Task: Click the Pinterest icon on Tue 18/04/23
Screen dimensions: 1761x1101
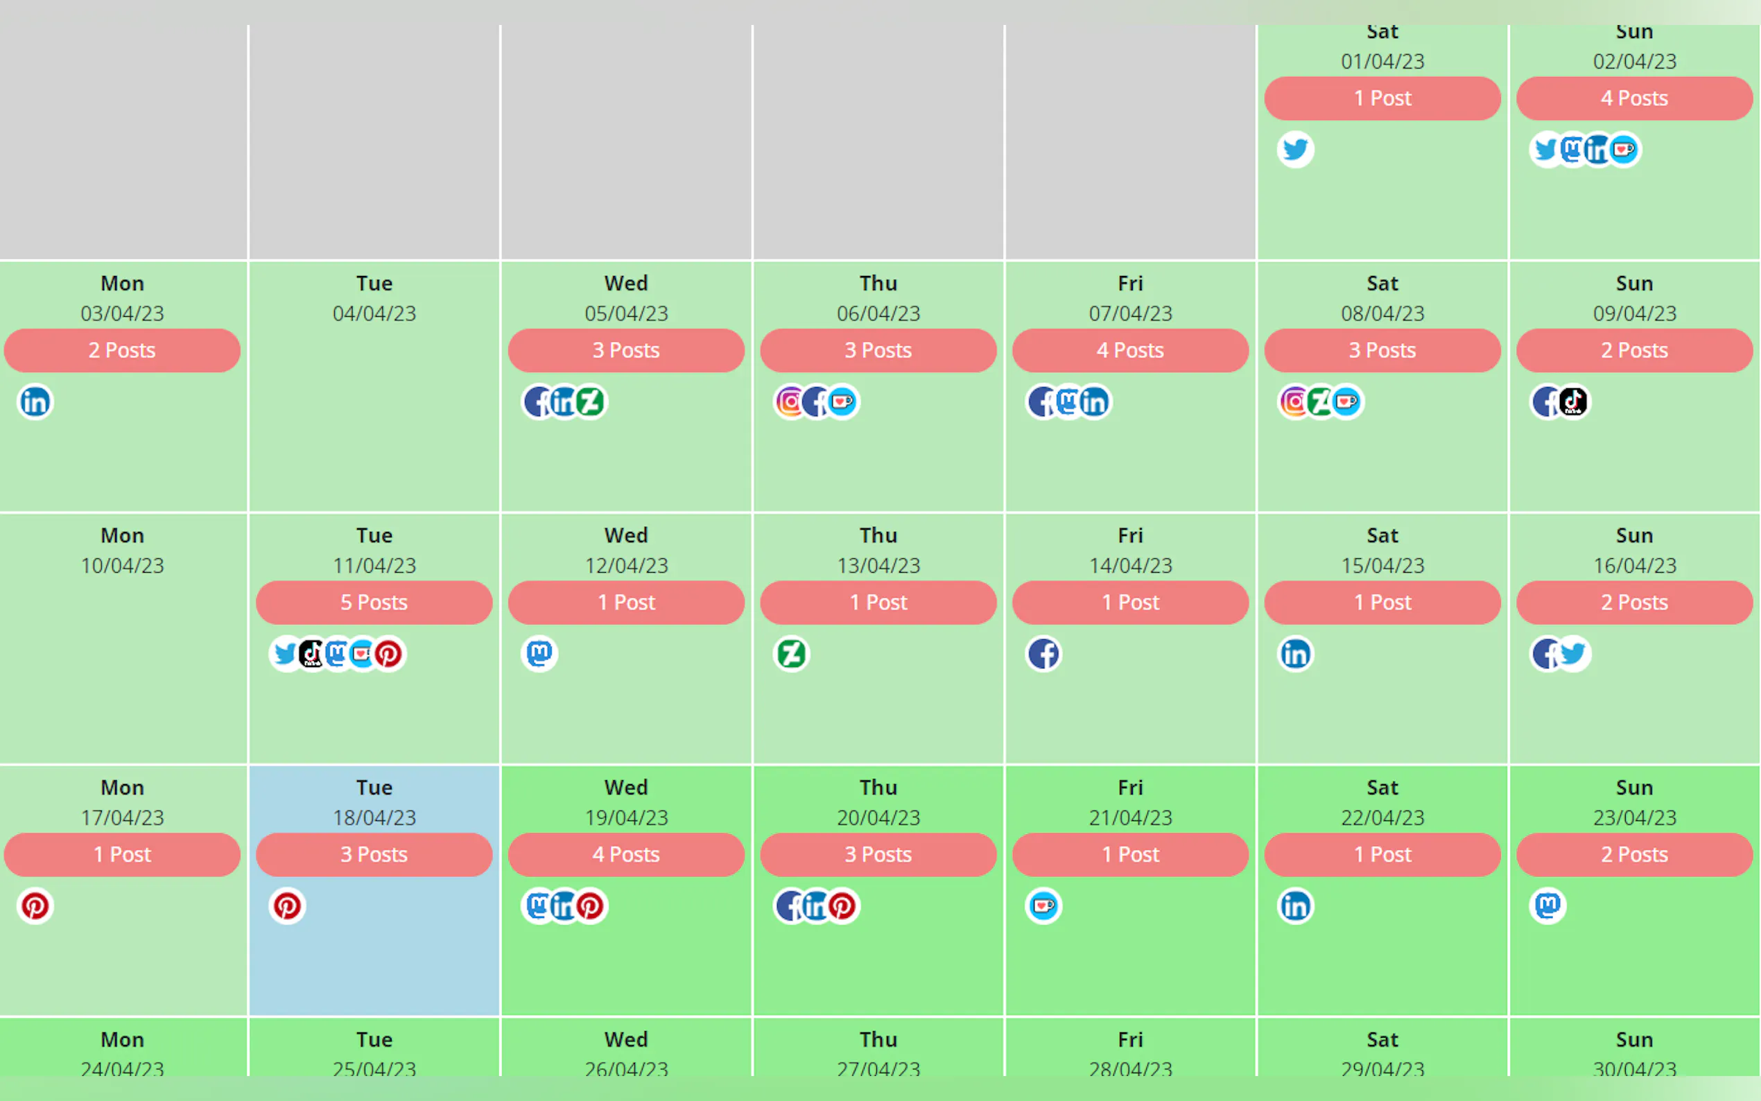Action: (x=287, y=906)
